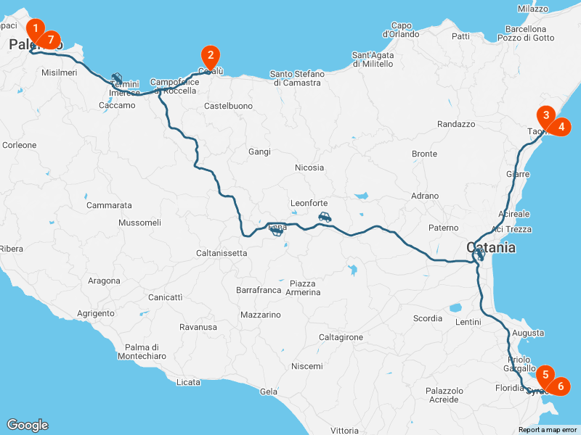Select the Gela label on south coast
581x435 pixels.
tap(269, 391)
